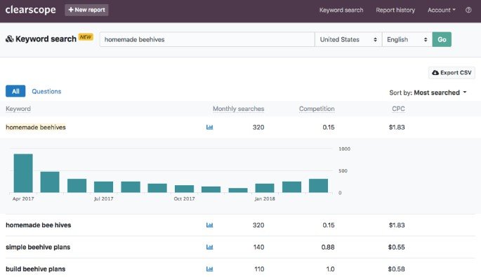The height and width of the screenshot is (277, 481).
Task: Click the keyword search input field
Action: pos(207,39)
